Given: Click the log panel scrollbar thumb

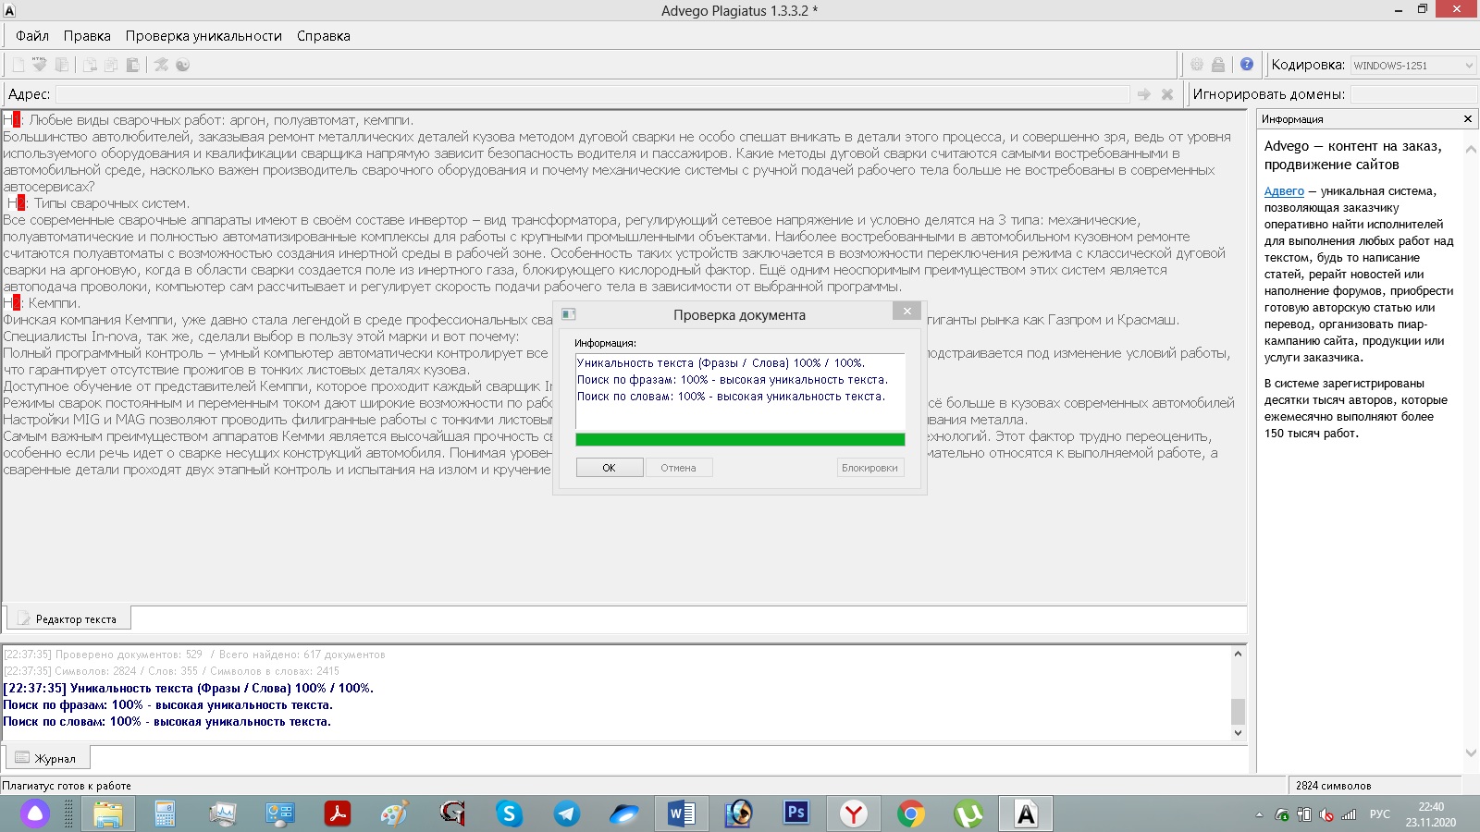Looking at the screenshot, I should 1238,711.
